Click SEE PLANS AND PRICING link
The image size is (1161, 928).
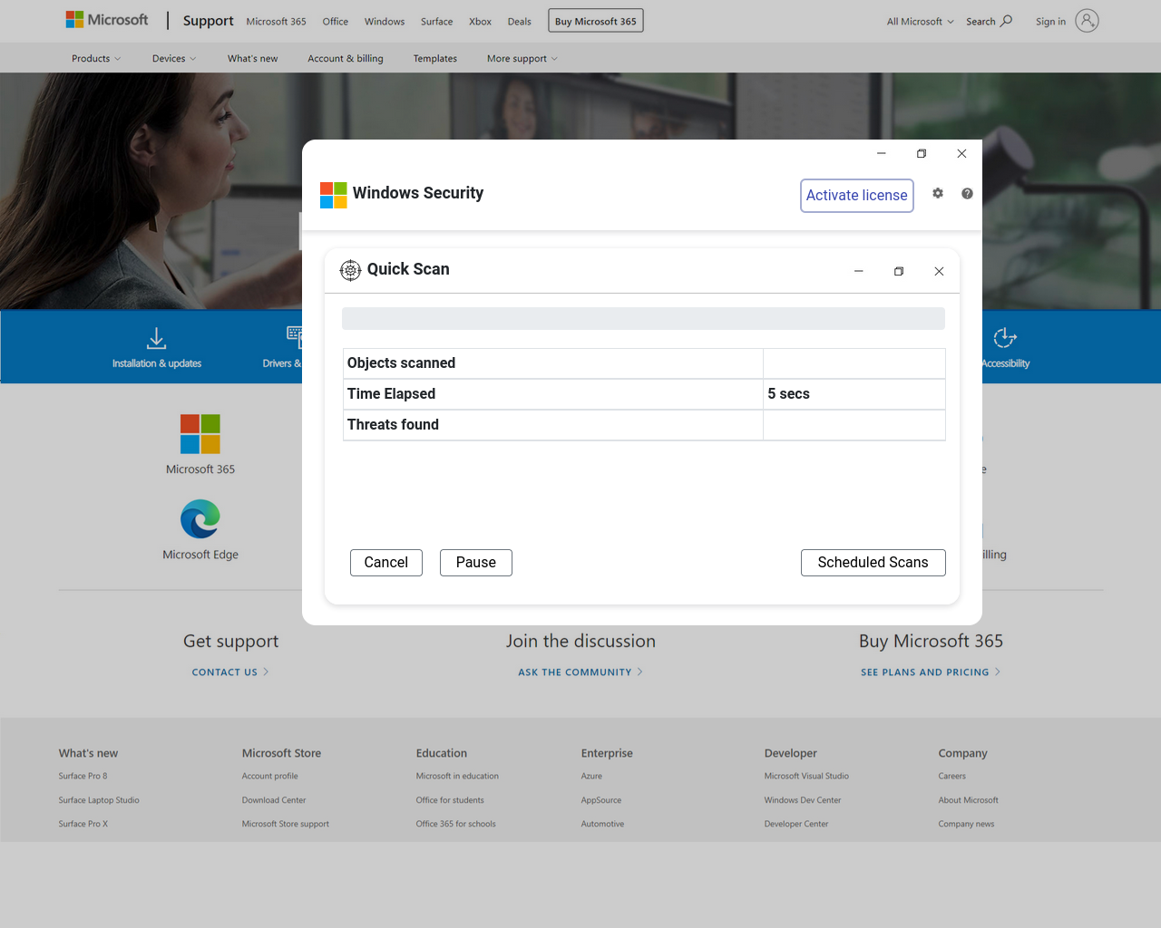(x=931, y=672)
